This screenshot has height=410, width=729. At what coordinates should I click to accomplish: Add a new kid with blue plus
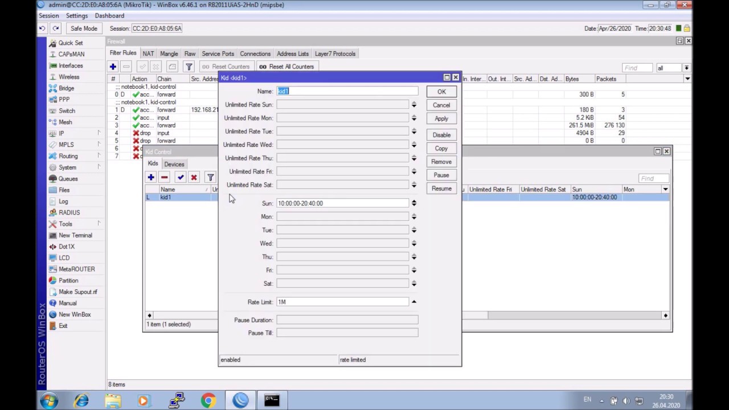pos(151,177)
